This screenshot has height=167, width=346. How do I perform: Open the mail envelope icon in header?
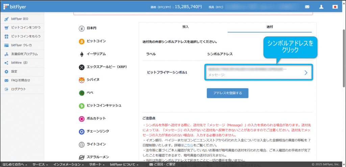point(307,7)
